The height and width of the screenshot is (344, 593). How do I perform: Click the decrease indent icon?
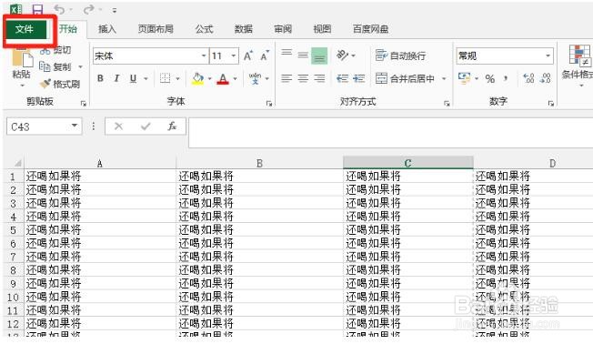pos(343,78)
